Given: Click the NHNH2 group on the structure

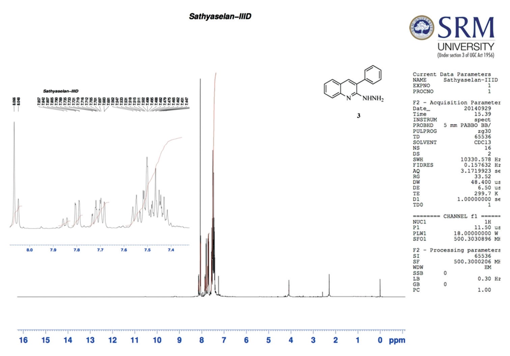Looking at the screenshot, I should (x=373, y=98).
